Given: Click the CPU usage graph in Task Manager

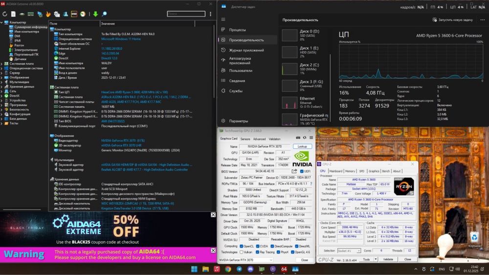Looking at the screenshot, I should [x=411, y=61].
